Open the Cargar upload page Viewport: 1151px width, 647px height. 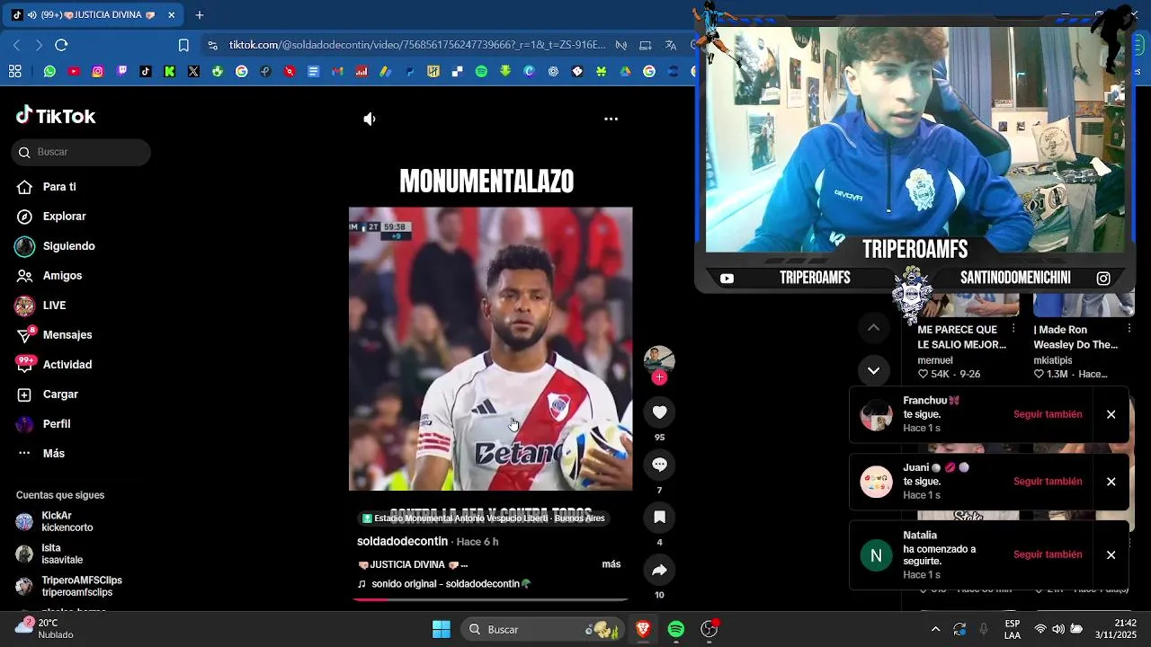(60, 394)
